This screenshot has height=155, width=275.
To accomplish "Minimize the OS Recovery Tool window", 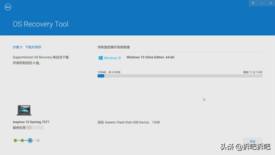I will click(262, 3).
